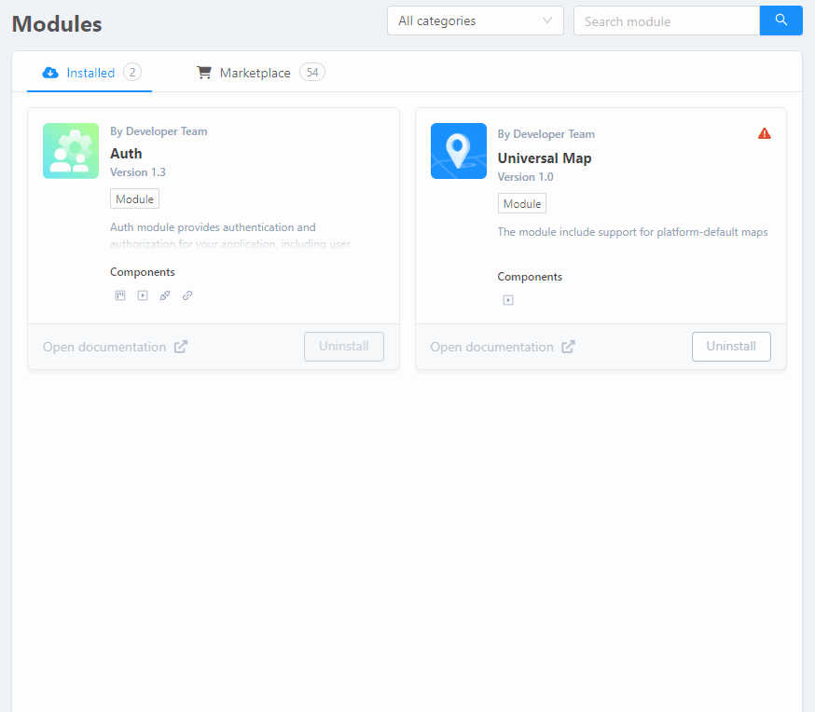
Task: Uninstall the Universal Map module
Action: [730, 347]
